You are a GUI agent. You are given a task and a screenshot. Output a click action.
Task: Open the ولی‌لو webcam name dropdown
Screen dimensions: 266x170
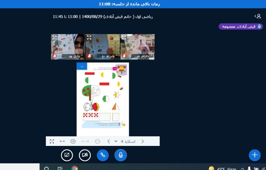(x=107, y=56)
